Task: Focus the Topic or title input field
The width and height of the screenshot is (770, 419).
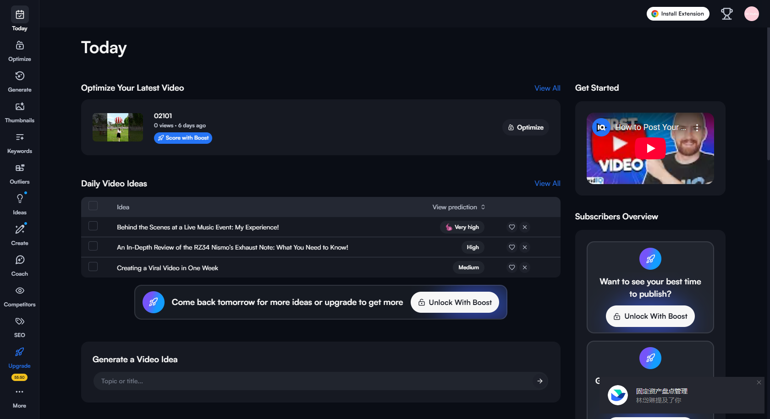Action: [314, 381]
